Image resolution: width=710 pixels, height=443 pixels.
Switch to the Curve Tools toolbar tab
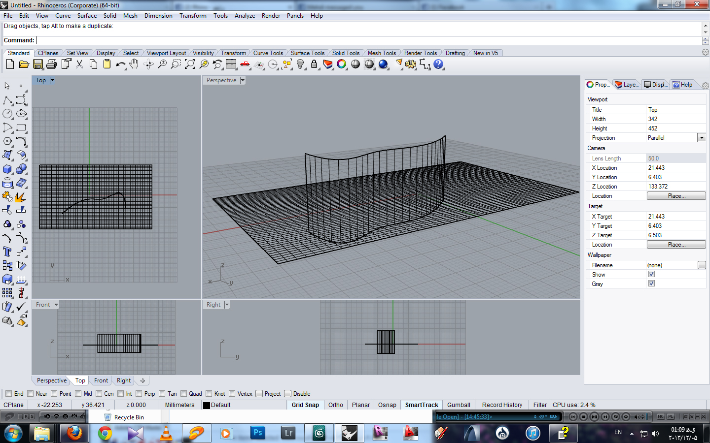tap(268, 53)
